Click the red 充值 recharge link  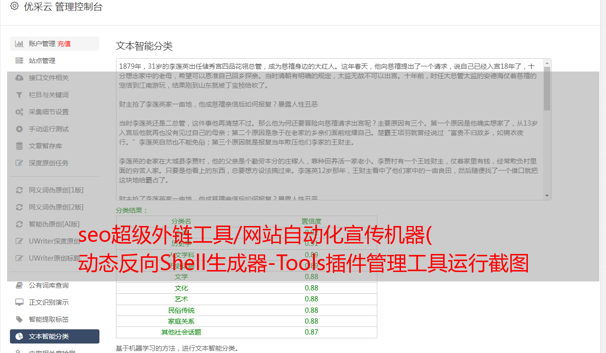click(x=64, y=44)
